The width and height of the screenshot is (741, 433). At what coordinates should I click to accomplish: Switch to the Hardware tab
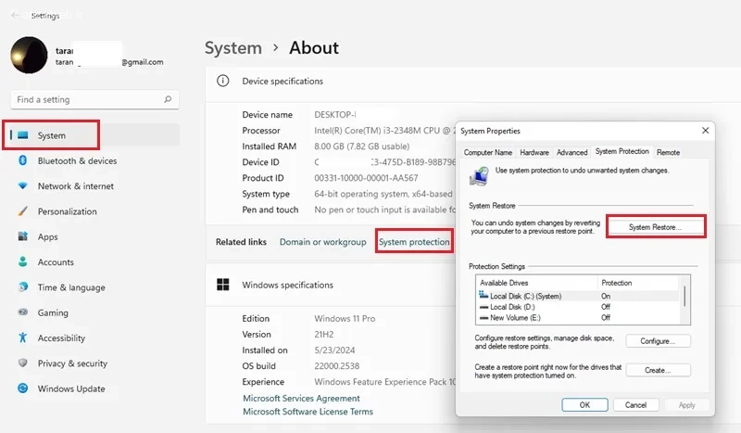click(534, 152)
